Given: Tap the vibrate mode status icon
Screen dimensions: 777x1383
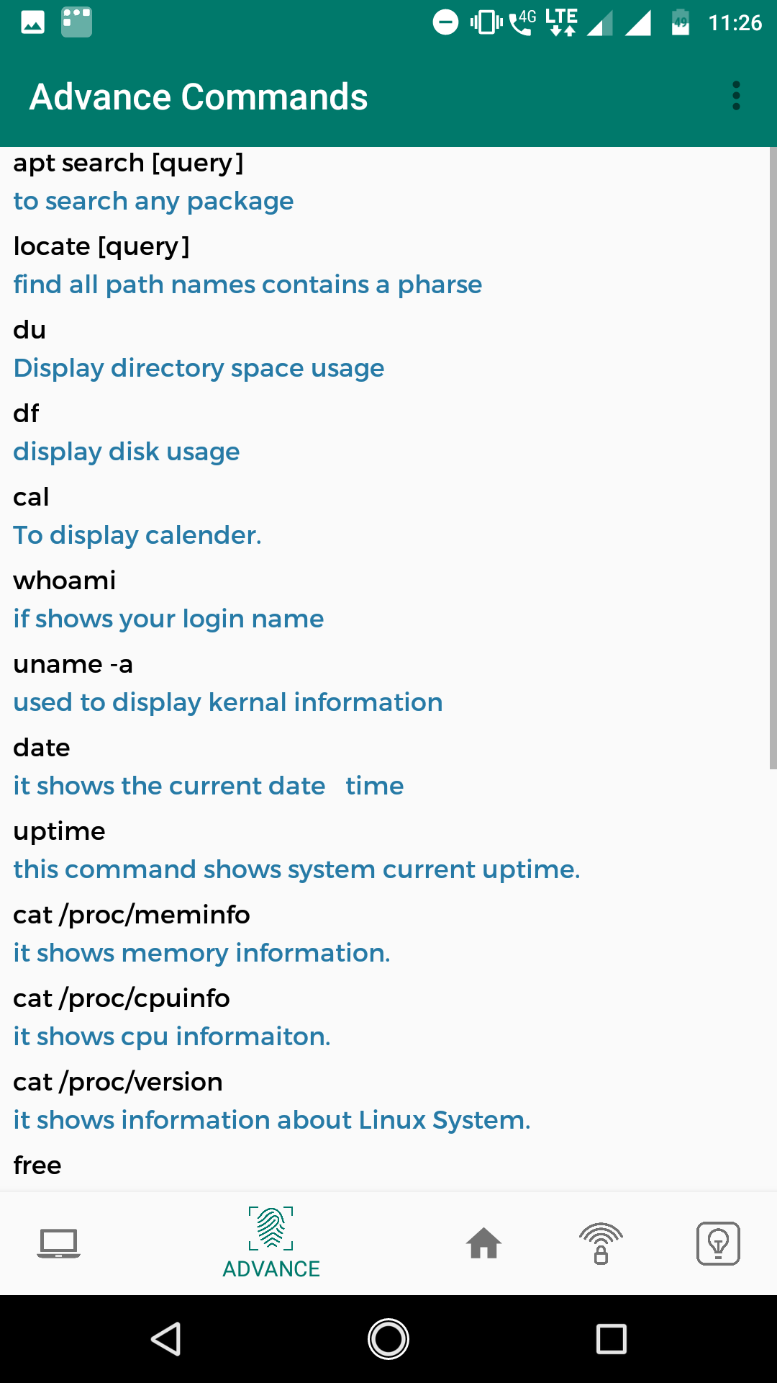Looking at the screenshot, I should (486, 22).
